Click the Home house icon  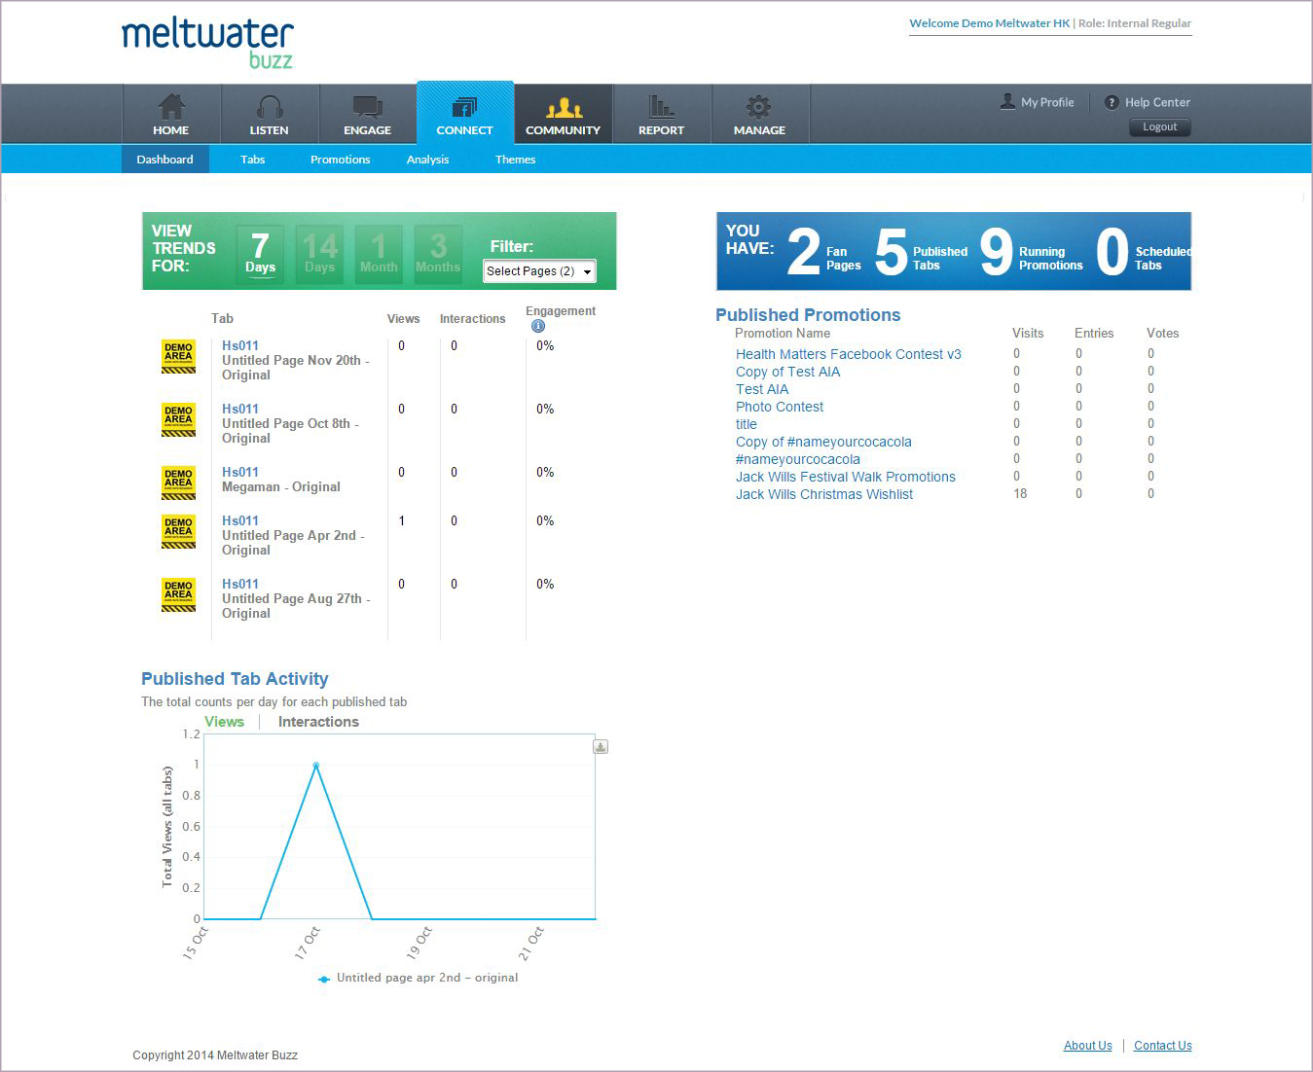click(171, 107)
